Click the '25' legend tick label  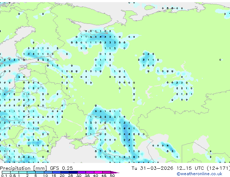pyautogui.click(x=70, y=176)
